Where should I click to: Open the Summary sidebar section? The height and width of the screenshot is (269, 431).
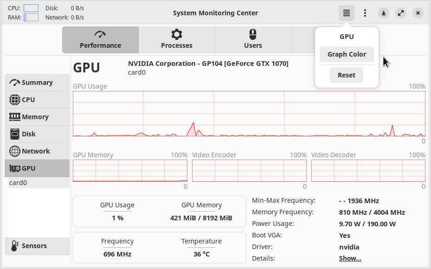click(37, 83)
